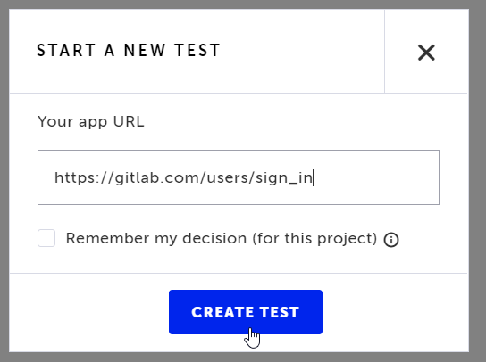Click the word "users" in the URL

click(x=229, y=178)
